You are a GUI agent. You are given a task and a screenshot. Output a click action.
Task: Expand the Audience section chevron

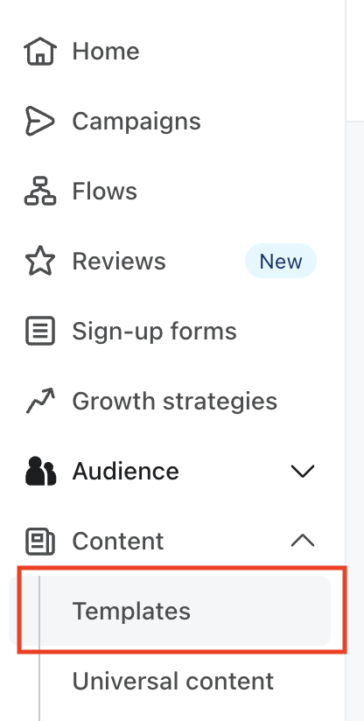tap(303, 471)
